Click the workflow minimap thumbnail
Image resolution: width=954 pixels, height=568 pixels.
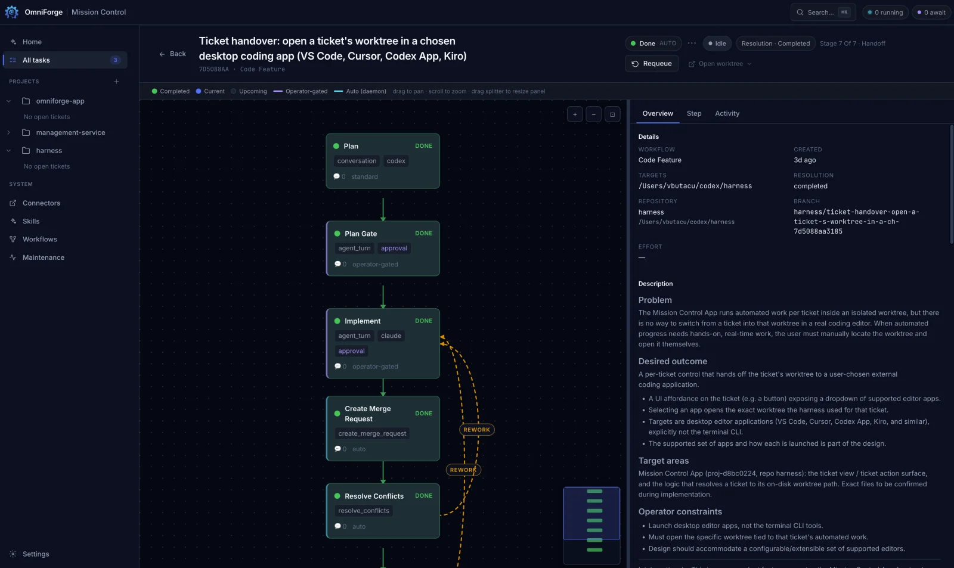pos(591,525)
